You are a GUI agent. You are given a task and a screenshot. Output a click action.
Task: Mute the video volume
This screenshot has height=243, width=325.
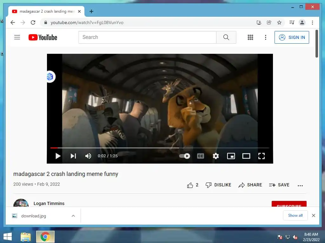[88, 156]
